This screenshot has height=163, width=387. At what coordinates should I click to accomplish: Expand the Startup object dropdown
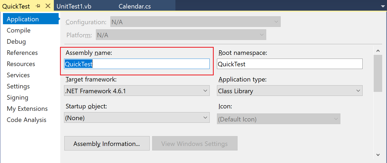205,117
